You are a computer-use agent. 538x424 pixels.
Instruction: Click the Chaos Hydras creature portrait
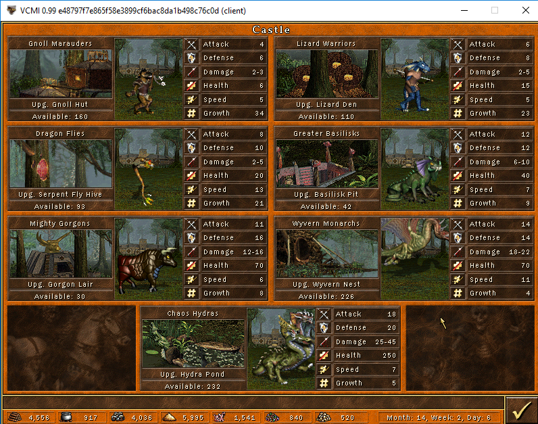281,348
